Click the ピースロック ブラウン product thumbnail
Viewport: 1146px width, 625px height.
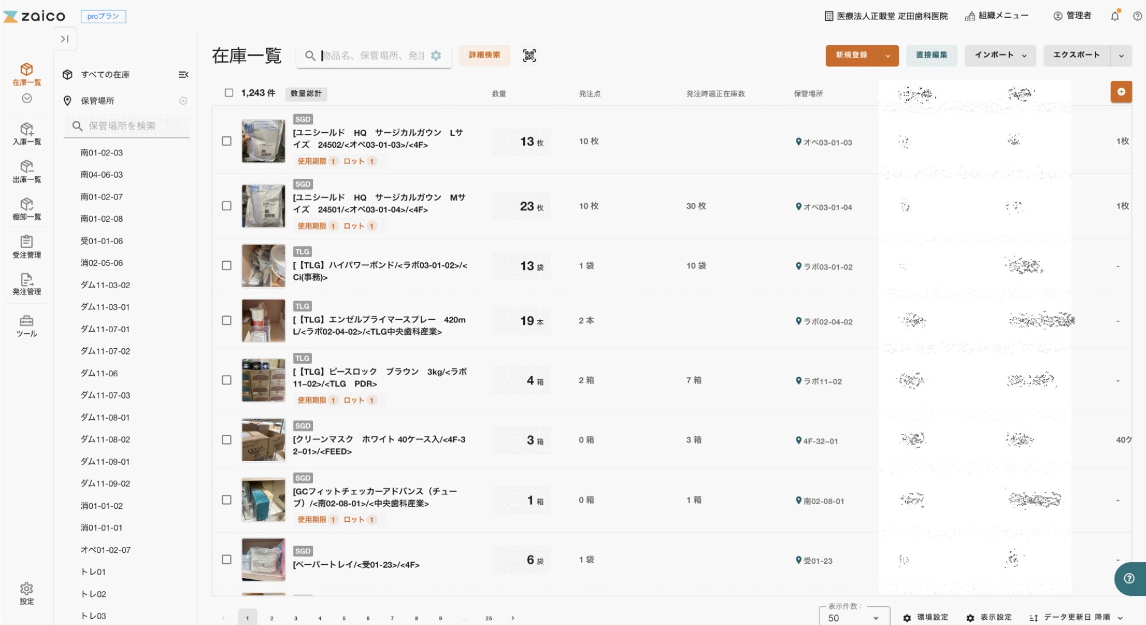(x=264, y=380)
